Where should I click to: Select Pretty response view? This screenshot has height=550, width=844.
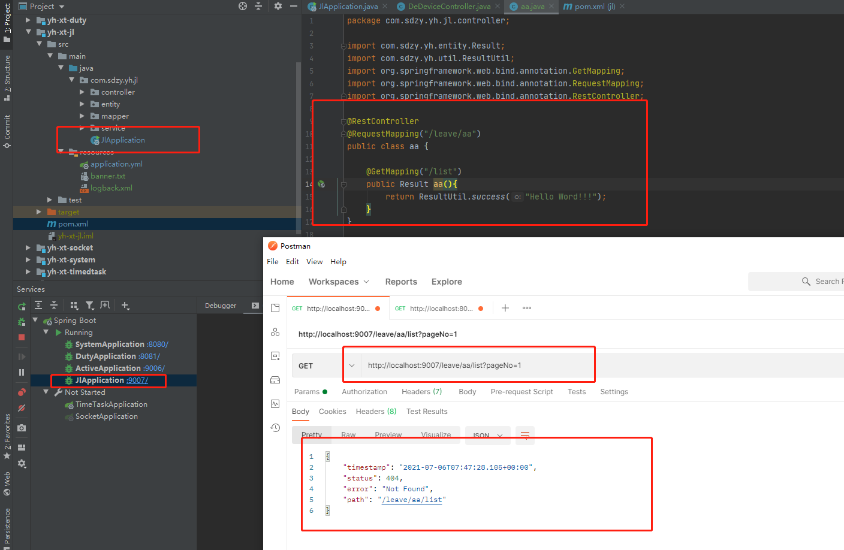pos(312,435)
